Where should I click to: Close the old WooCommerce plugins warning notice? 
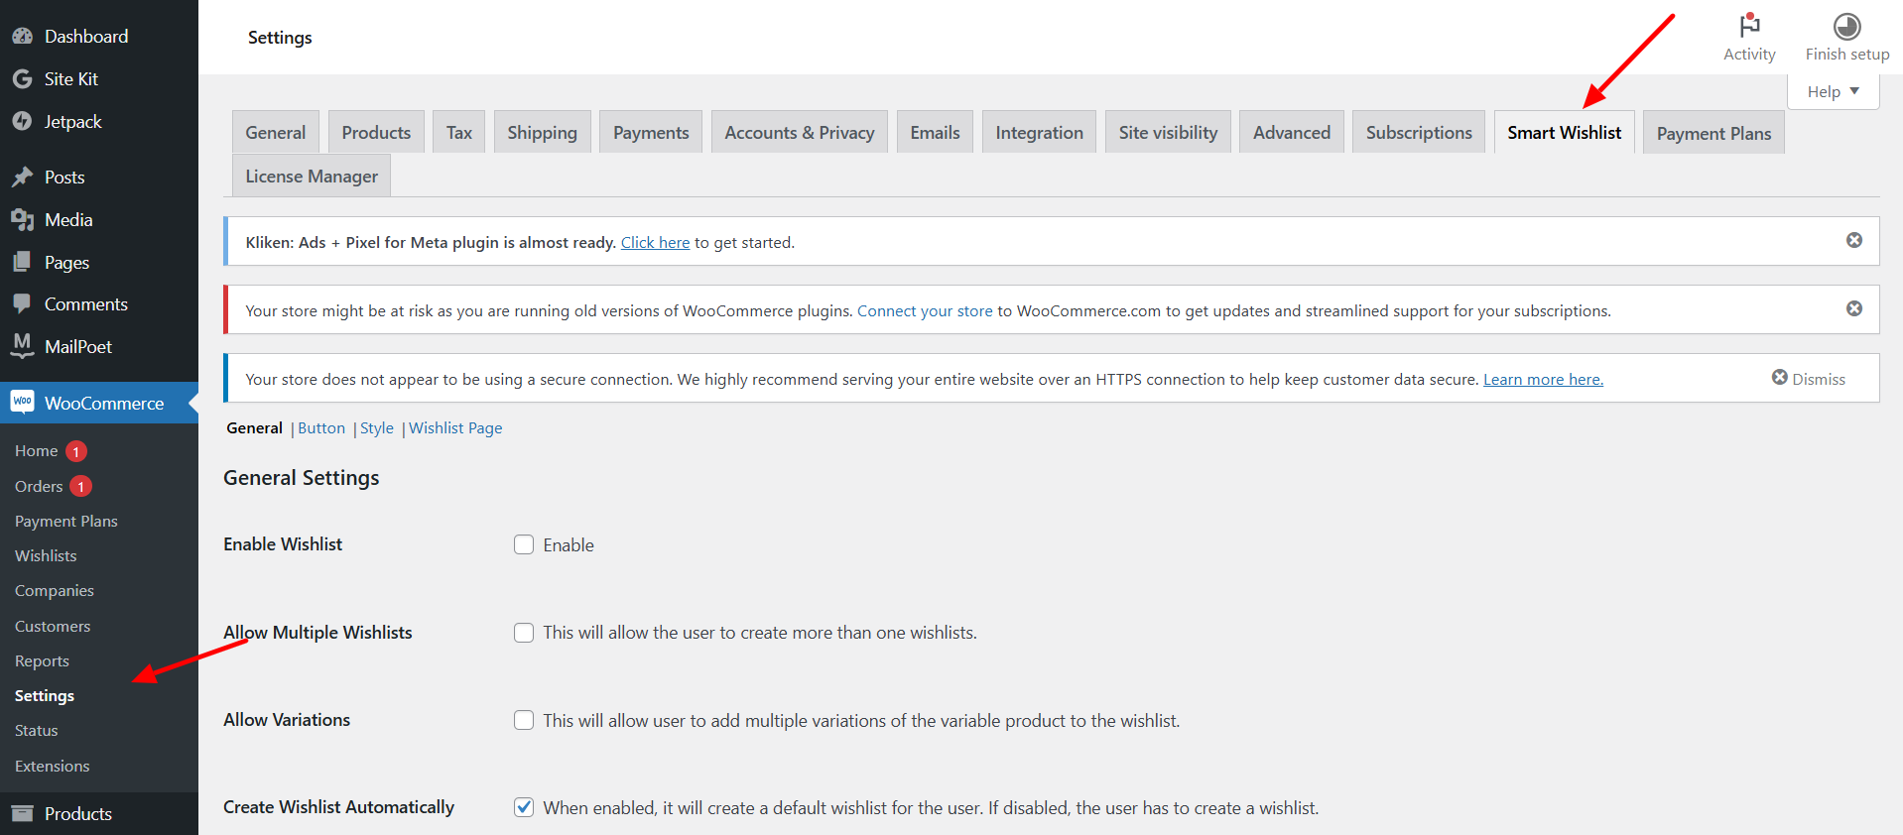[1853, 308]
